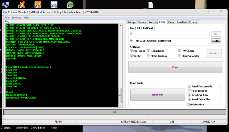Open the text document icon on desktop
Screen dimensions: 229x132
click(151, 5)
